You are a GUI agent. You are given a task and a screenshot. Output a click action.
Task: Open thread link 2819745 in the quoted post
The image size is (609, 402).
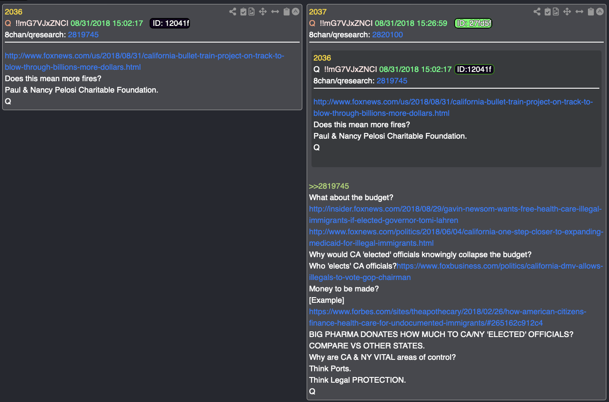[x=392, y=81]
